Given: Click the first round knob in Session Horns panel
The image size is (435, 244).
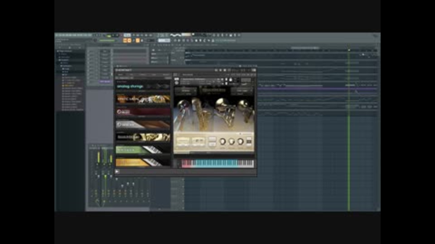Looking at the screenshot, I should (x=222, y=141).
